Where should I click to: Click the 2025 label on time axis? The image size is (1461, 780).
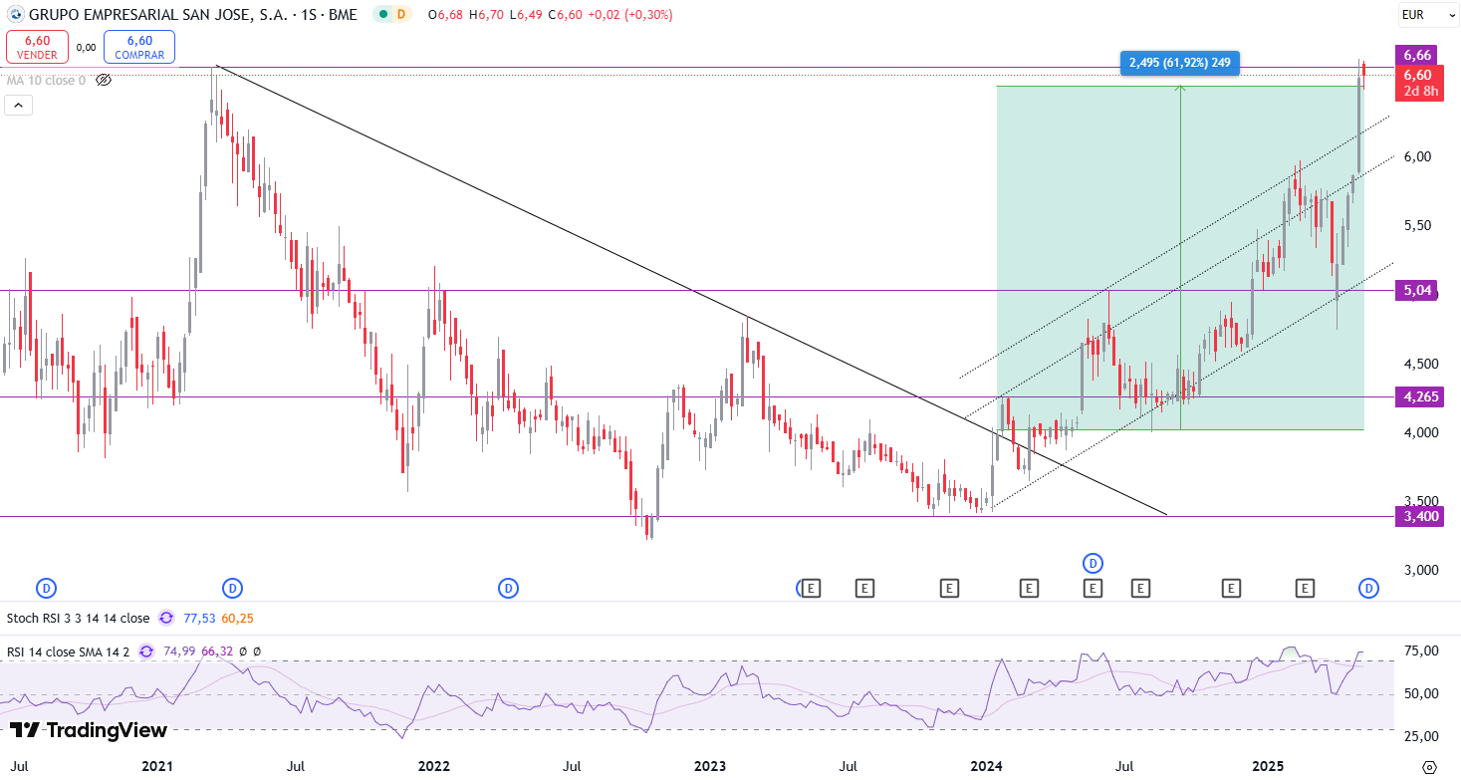(1268, 766)
